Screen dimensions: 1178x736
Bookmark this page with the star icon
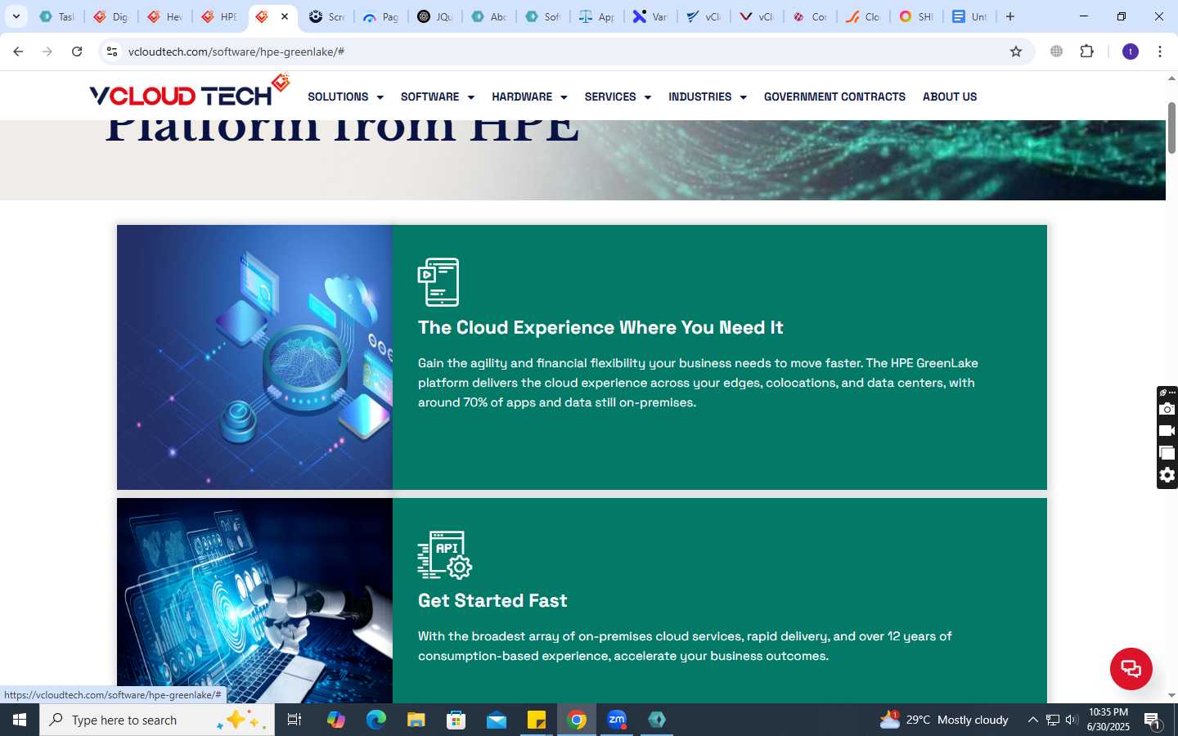[1016, 52]
